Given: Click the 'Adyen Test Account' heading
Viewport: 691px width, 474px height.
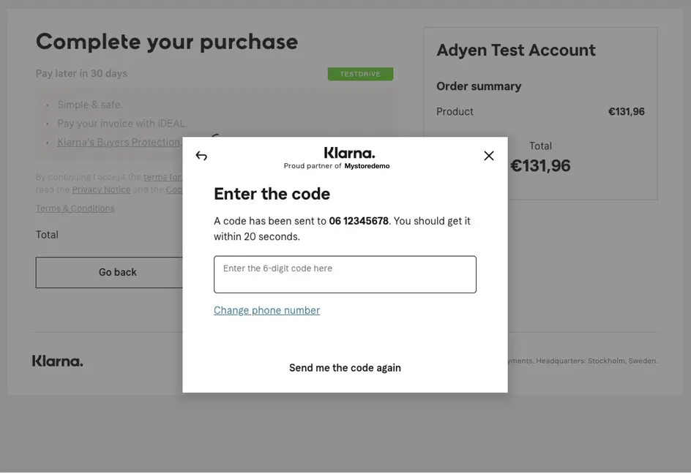Looking at the screenshot, I should (x=515, y=50).
